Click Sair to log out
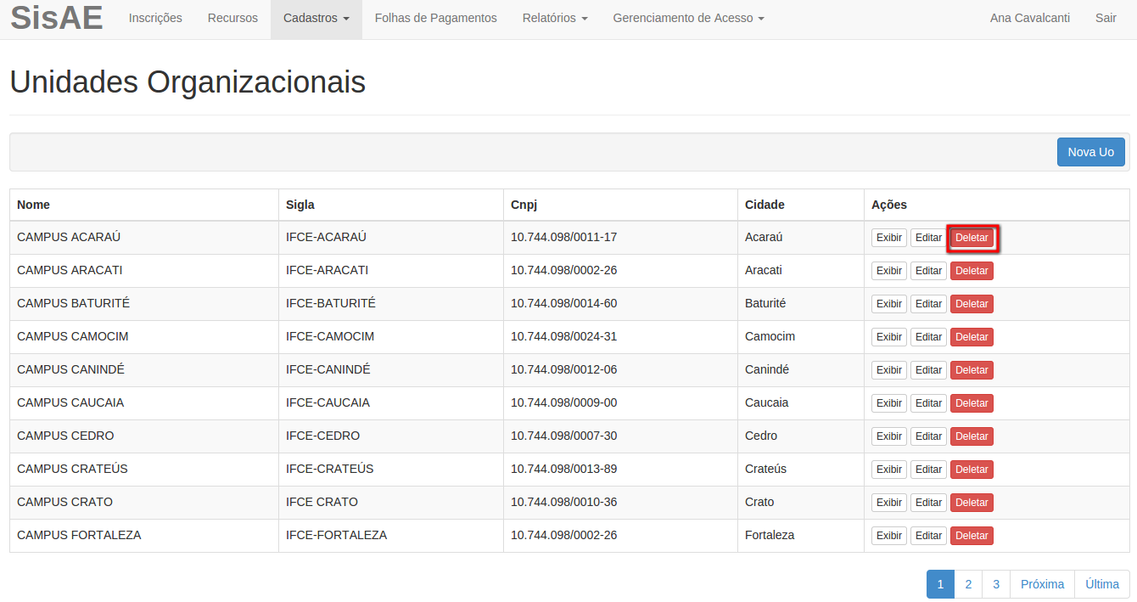The image size is (1137, 602). click(1106, 18)
